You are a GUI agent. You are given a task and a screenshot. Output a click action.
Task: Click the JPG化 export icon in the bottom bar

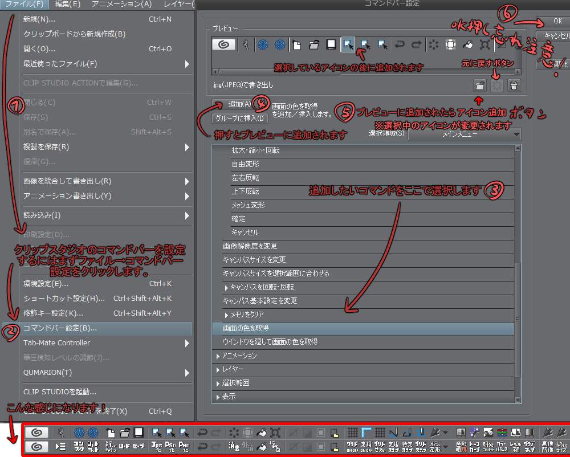click(x=157, y=447)
